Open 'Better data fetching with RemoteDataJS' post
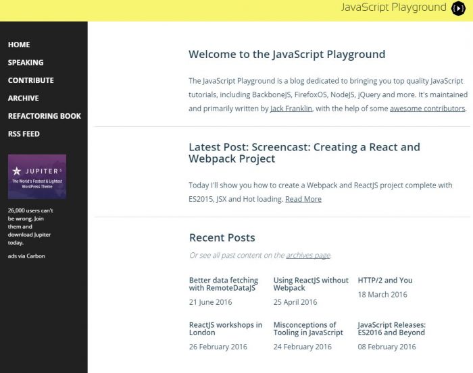This screenshot has width=473, height=373. [x=223, y=284]
